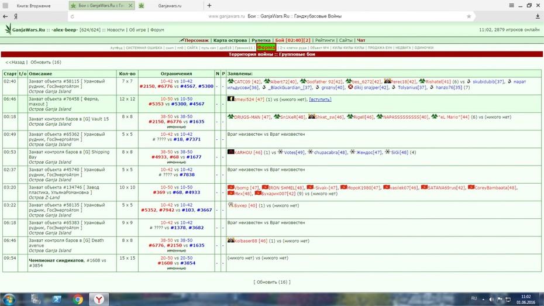Open Google Chrome from the taskbar
This screenshot has height=306, width=544.
(x=78, y=299)
